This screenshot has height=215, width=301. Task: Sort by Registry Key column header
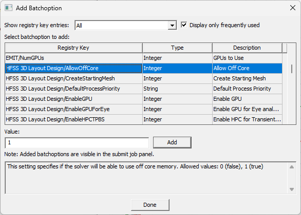coord(73,48)
